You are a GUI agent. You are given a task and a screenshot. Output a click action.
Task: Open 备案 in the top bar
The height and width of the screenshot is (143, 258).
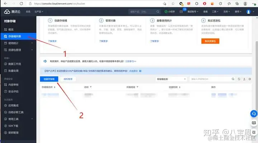tap(205, 12)
